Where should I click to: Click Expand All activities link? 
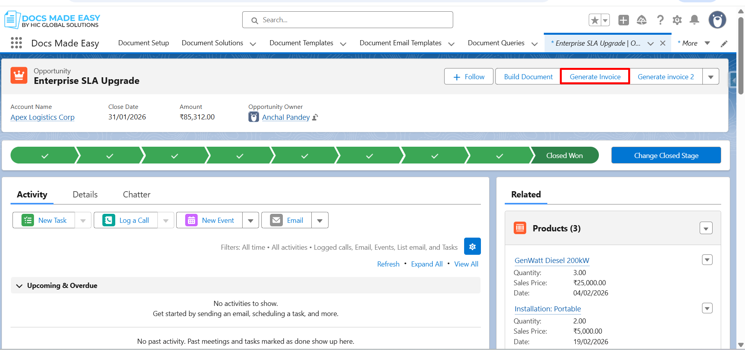[x=427, y=264]
